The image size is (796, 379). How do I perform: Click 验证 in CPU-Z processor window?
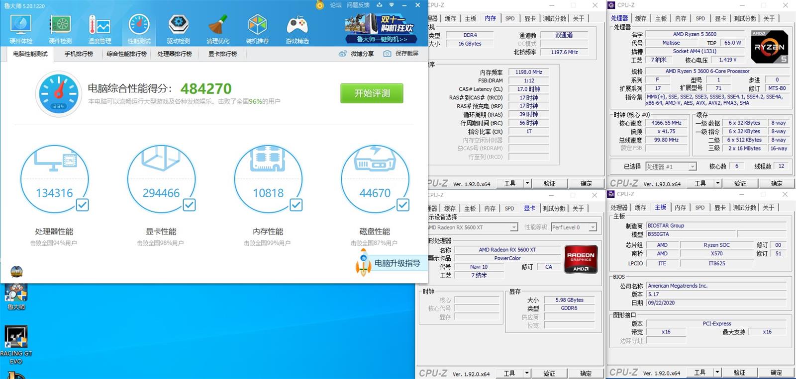pyautogui.click(x=740, y=183)
